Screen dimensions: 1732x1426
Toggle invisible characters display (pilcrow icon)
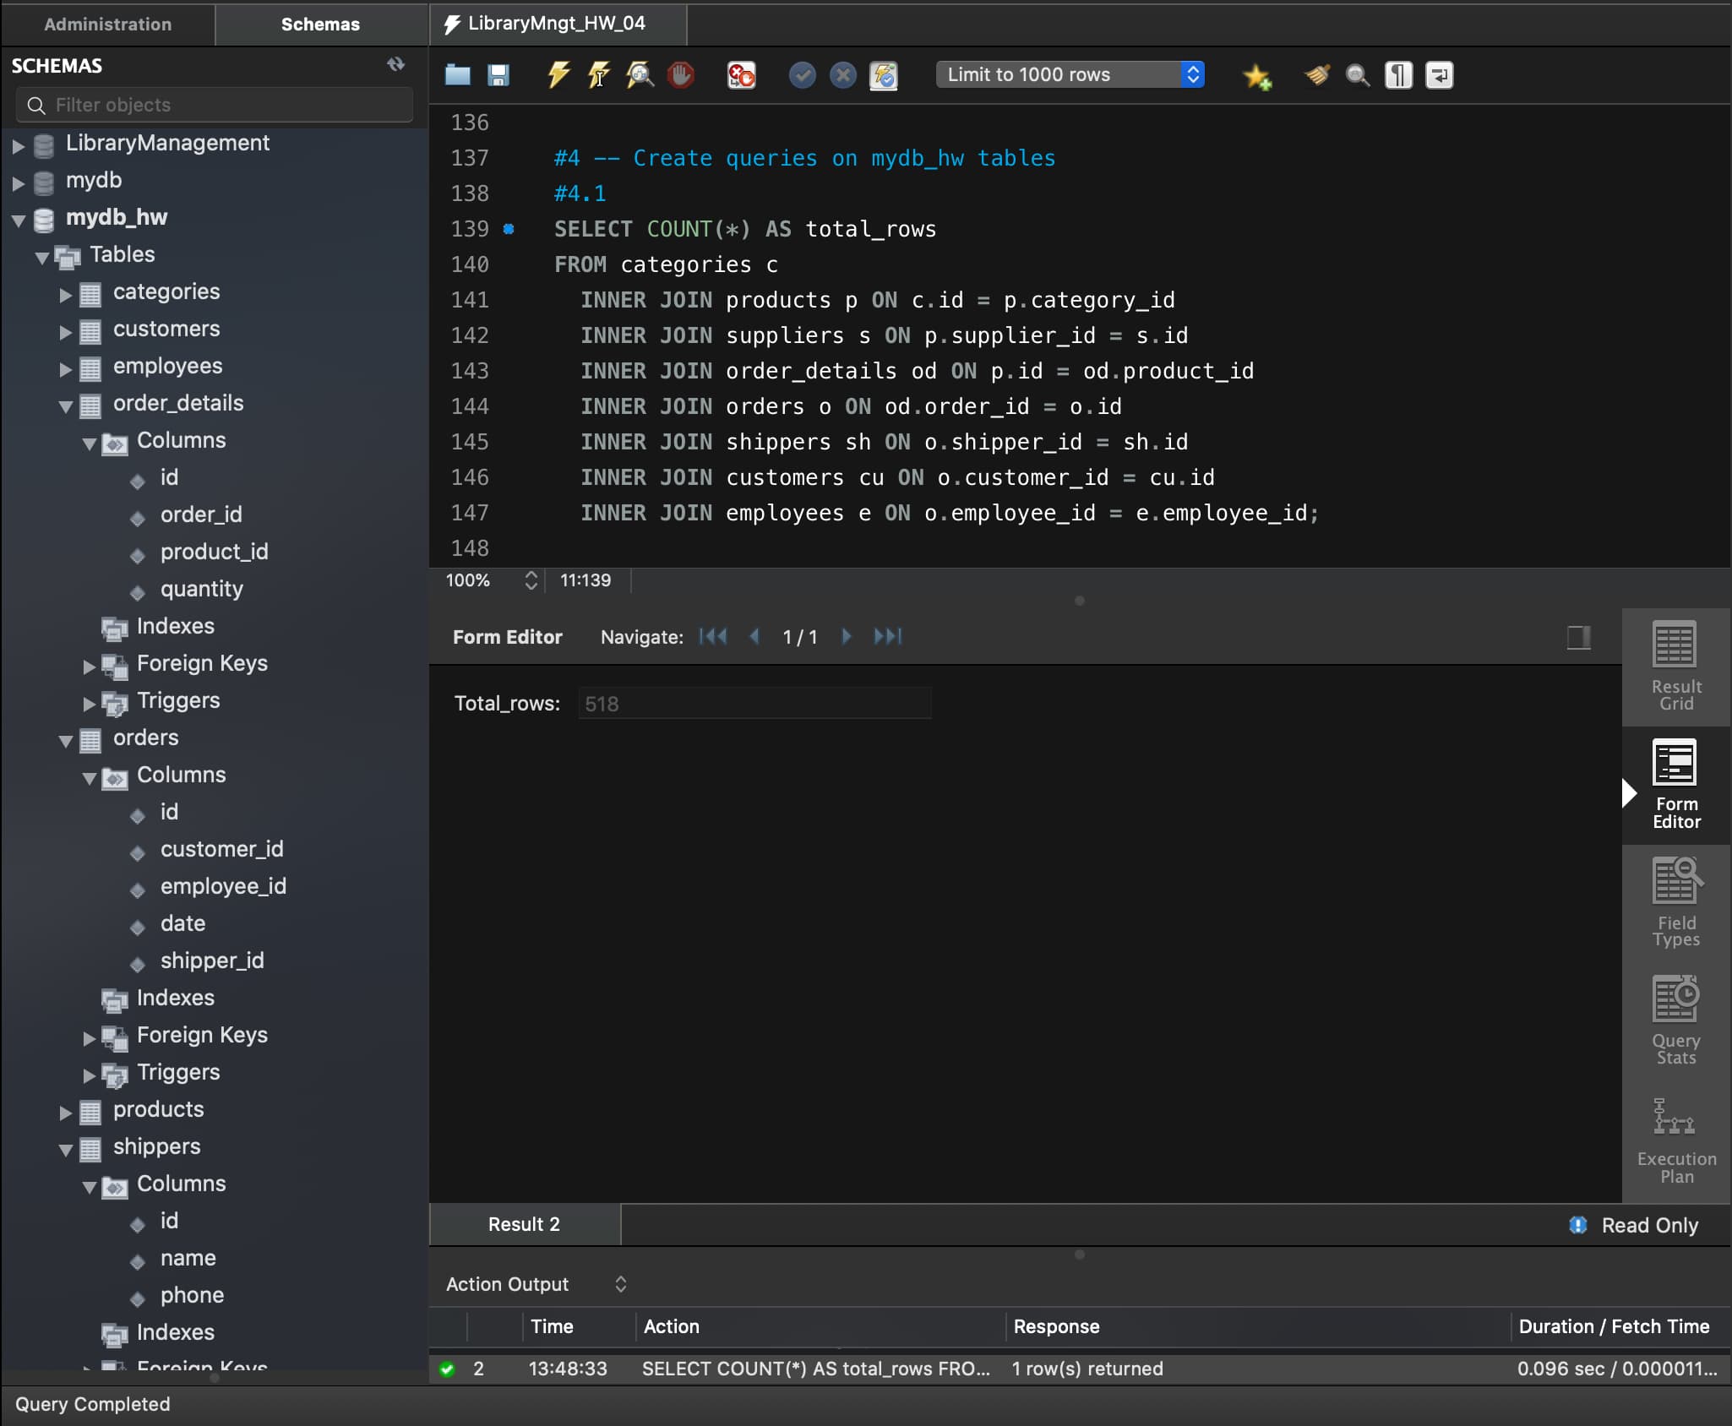1398,75
